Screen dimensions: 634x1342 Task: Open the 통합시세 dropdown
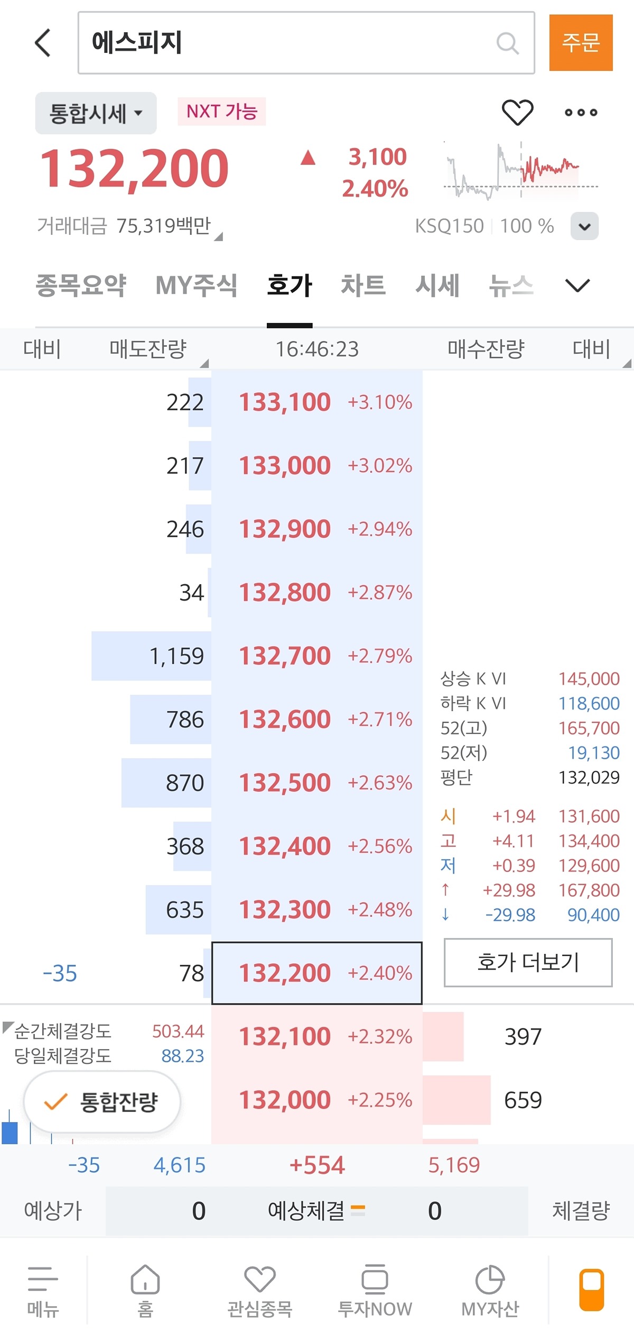click(96, 113)
